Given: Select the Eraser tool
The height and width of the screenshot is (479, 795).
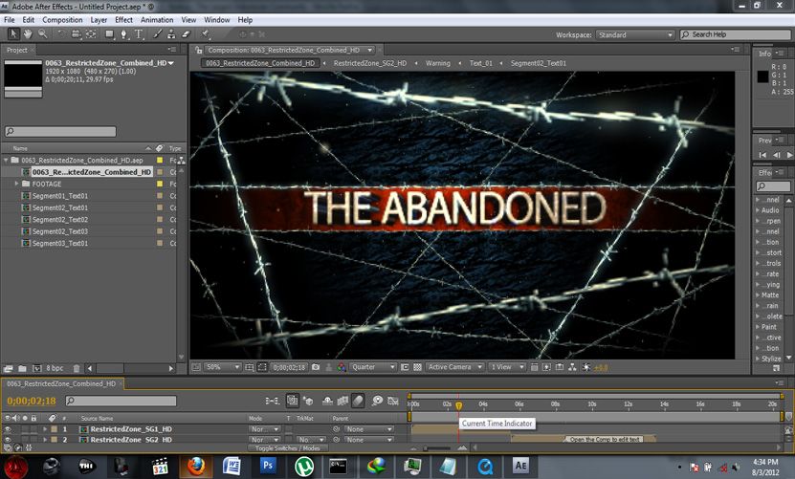Looking at the screenshot, I should (186, 34).
